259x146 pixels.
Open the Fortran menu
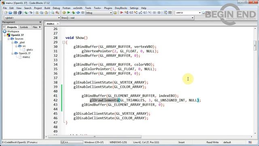66,8
